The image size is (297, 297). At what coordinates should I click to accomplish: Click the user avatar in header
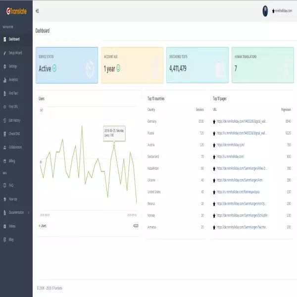(x=265, y=10)
